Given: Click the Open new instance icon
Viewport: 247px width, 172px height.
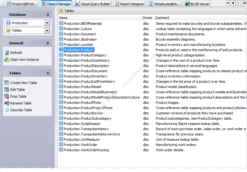Looking at the screenshot, I should (7, 60).
